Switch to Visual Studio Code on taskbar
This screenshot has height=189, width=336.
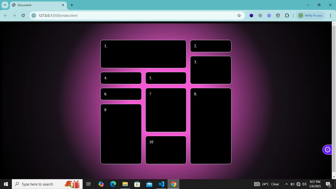coord(161,184)
